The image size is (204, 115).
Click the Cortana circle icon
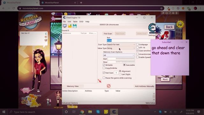[66, 112]
